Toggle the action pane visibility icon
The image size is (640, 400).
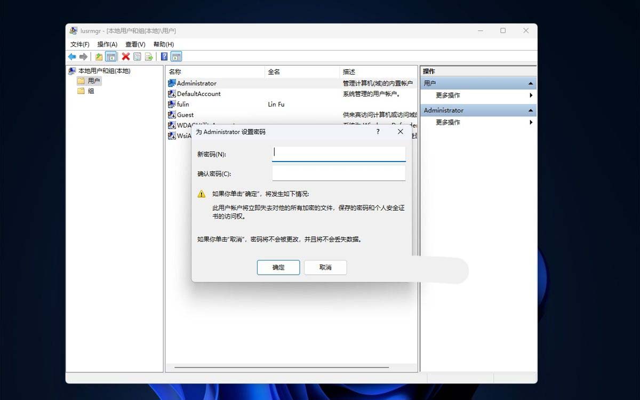click(176, 57)
